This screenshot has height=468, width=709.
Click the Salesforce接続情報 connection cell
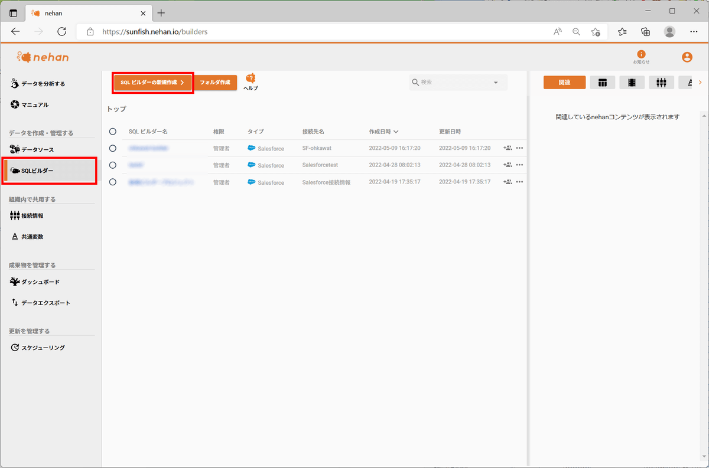tap(326, 182)
